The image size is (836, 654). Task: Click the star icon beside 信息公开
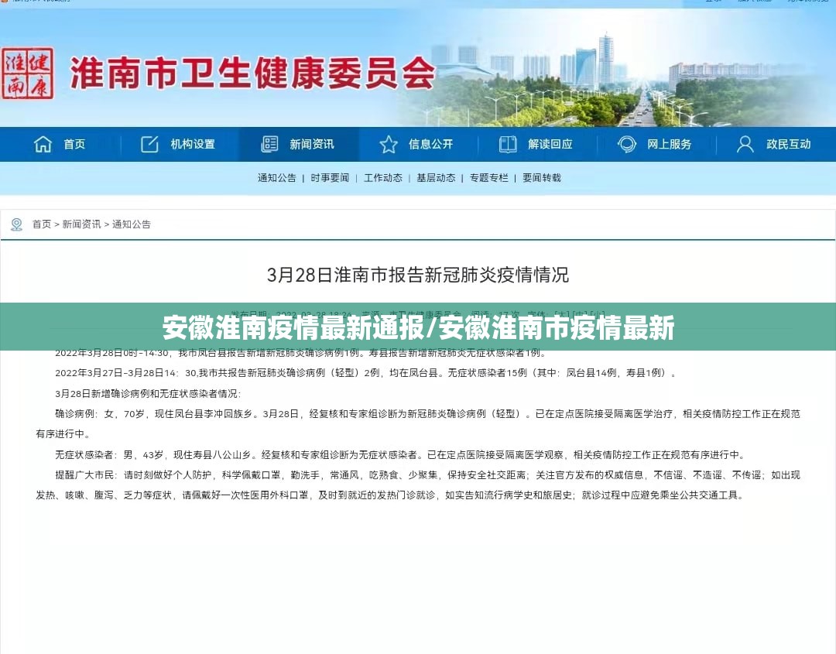[x=388, y=144]
